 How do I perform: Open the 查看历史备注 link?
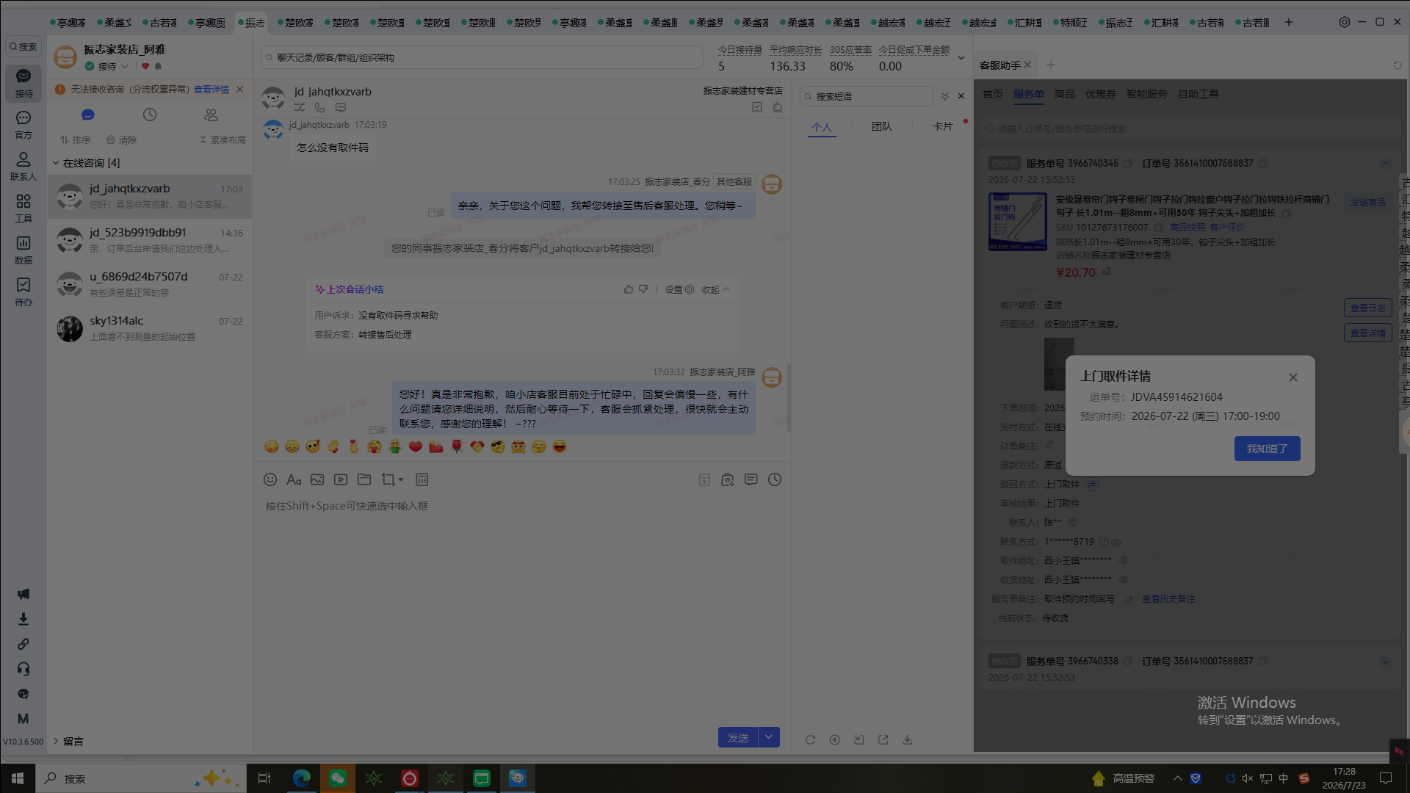coord(1168,599)
